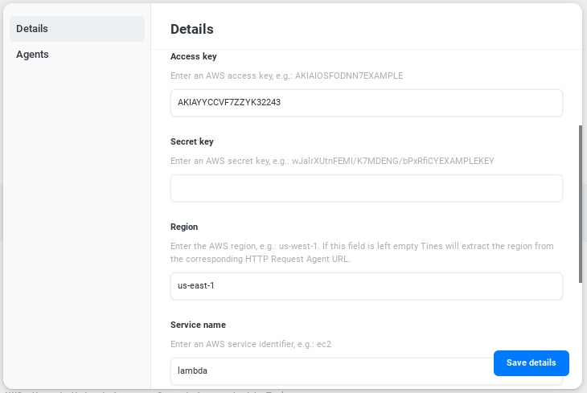Viewport: 587px width, 393px height.
Task: Click the Access key label
Action: pos(193,56)
